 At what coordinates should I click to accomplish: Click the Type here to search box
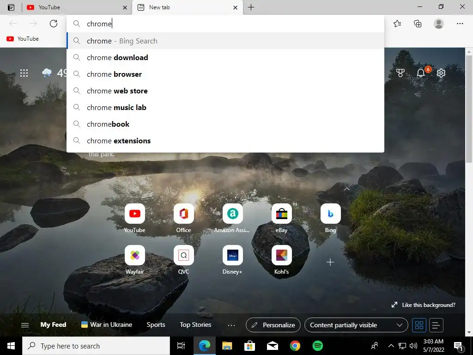coord(96,346)
